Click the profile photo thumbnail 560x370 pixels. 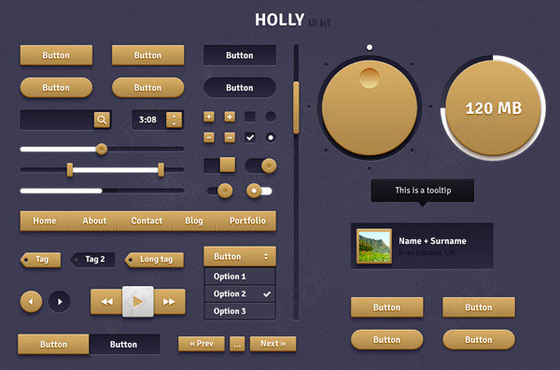tap(374, 246)
